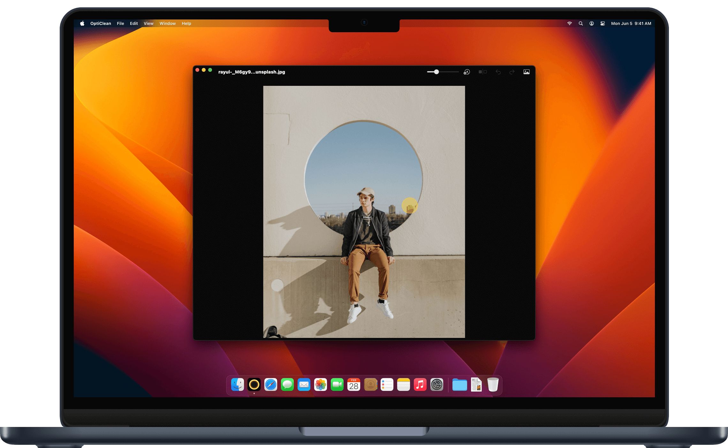
Task: Open the File menu
Action: pos(120,24)
